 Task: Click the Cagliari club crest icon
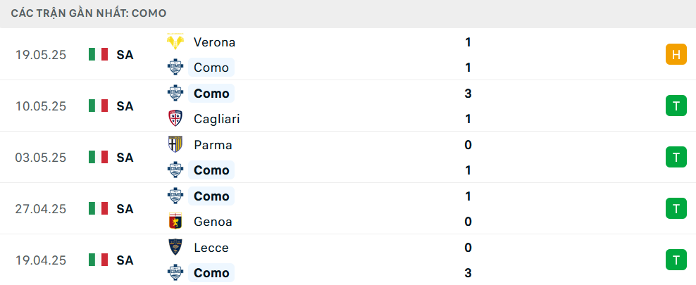175,119
